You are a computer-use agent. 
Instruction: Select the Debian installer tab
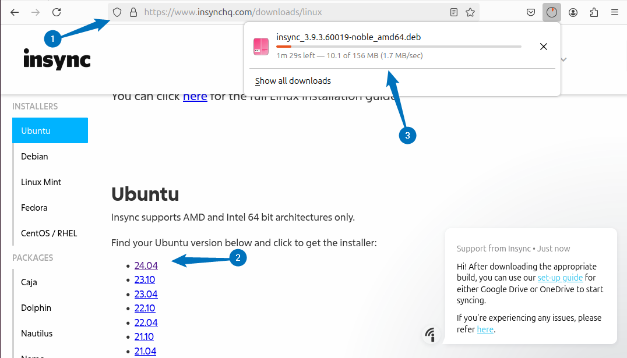34,156
